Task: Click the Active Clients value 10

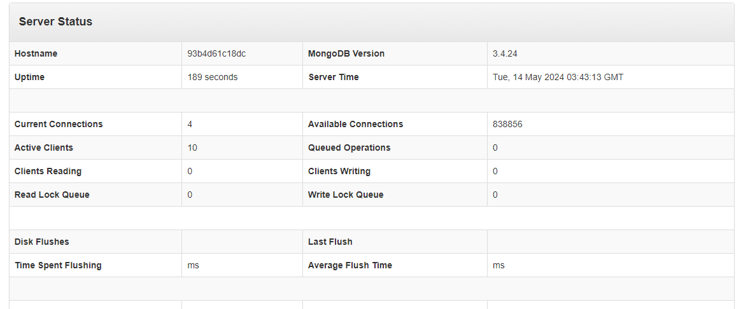Action: click(192, 148)
